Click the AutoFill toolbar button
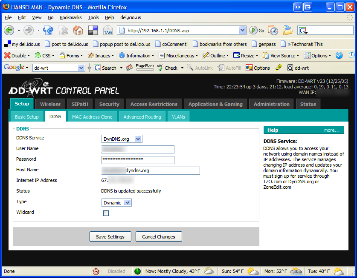The image size is (357, 278). [x=229, y=68]
